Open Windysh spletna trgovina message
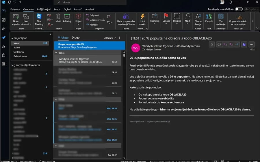Screen dimensions: 260x162 [88, 60]
